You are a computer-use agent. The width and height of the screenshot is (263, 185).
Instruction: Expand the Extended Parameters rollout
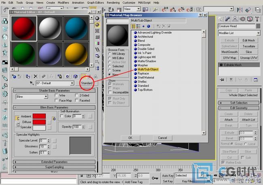coord(54,162)
